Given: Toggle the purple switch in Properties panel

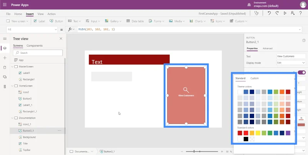Looking at the screenshot, I should (301, 72).
